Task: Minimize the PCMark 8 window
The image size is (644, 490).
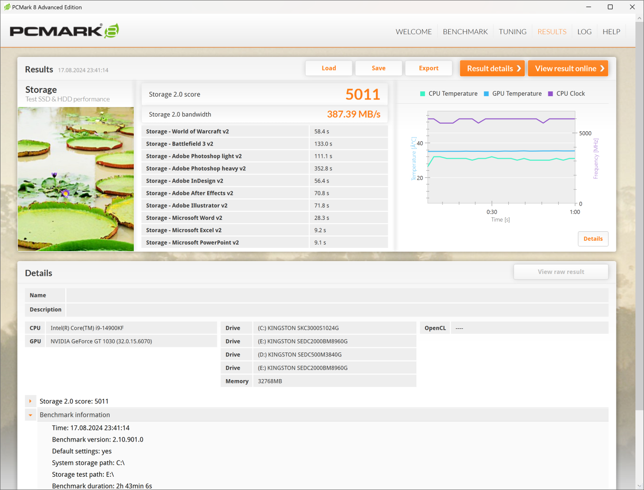Action: (x=589, y=7)
